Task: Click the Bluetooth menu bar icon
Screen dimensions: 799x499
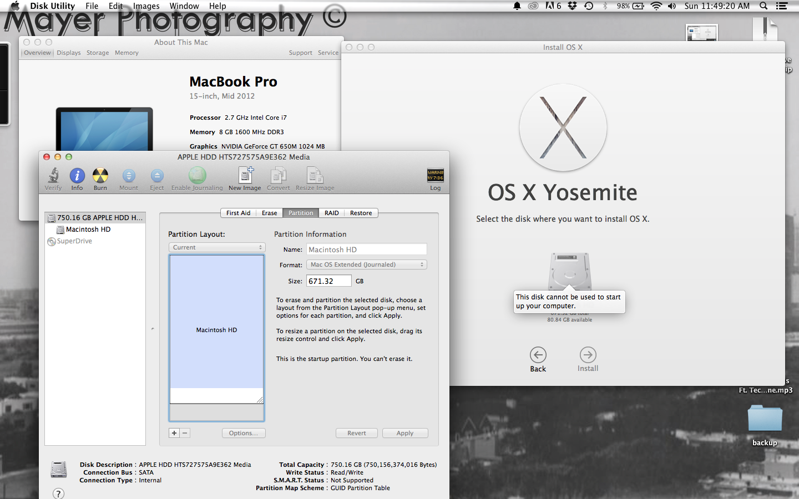Action: pos(605,6)
